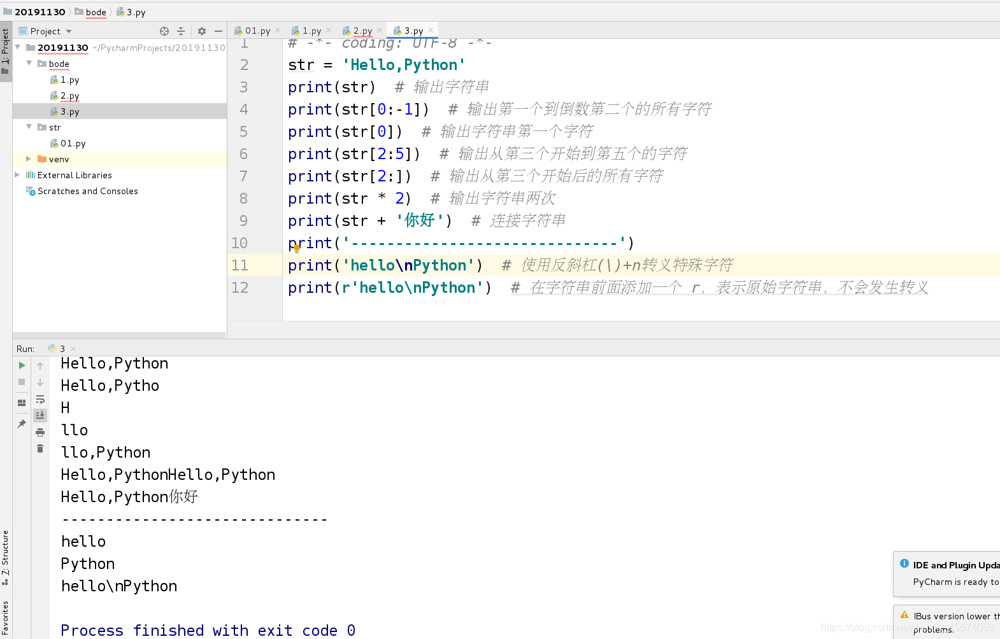The image size is (1000, 639).
Task: Expand External Libraries node
Action: point(18,174)
